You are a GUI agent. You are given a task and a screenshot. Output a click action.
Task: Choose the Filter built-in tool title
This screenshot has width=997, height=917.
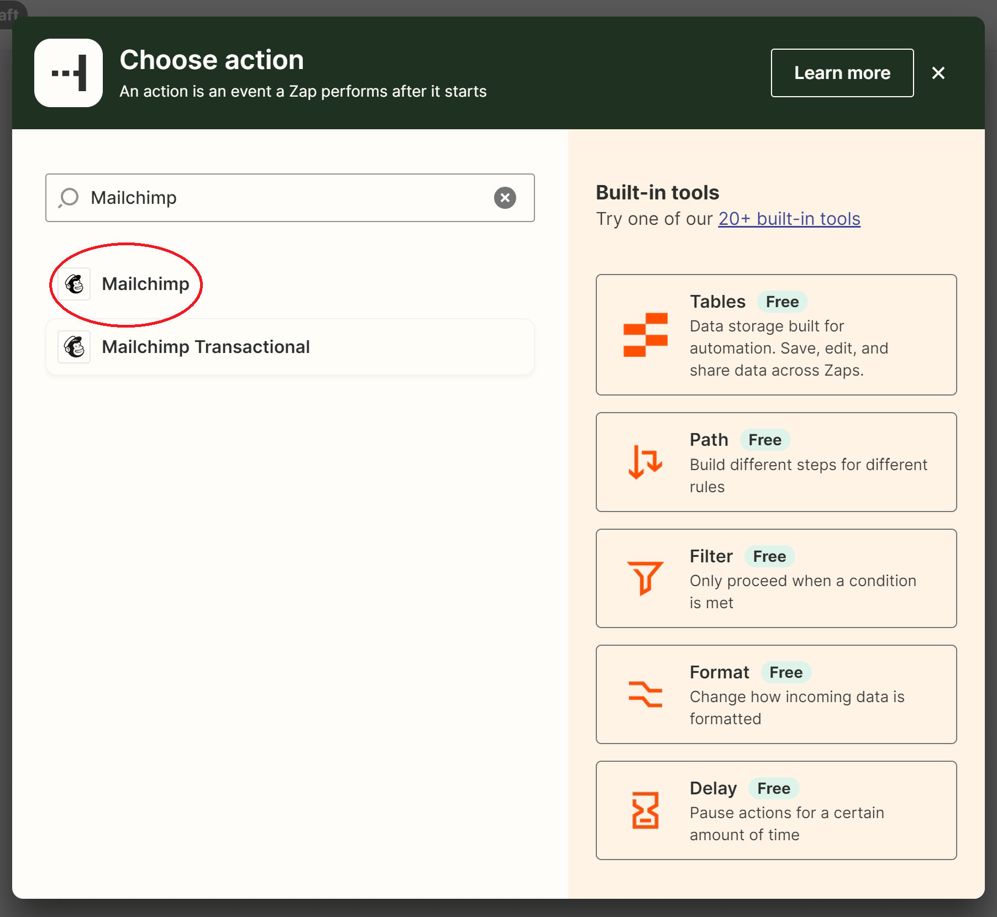click(x=711, y=556)
